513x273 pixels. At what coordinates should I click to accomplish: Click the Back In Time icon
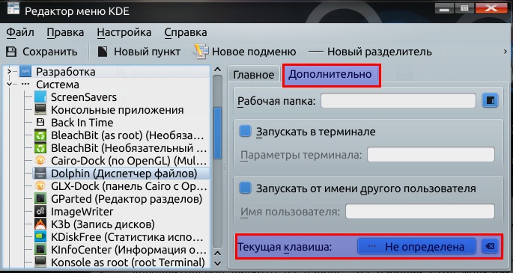[40, 123]
